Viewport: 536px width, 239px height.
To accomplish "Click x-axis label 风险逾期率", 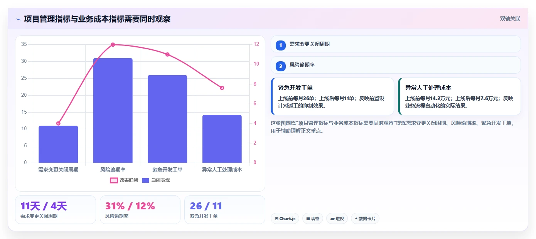I will pyautogui.click(x=113, y=170).
